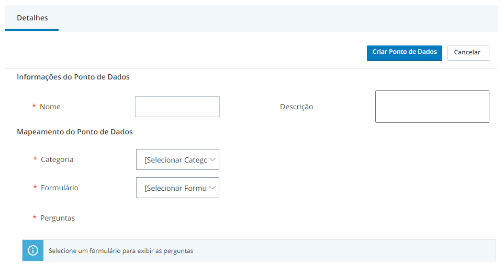Viewport: 504px width, 276px height.
Task: Click the 'Mapeamento do Ponto de Dados' heading
Action: coord(74,132)
